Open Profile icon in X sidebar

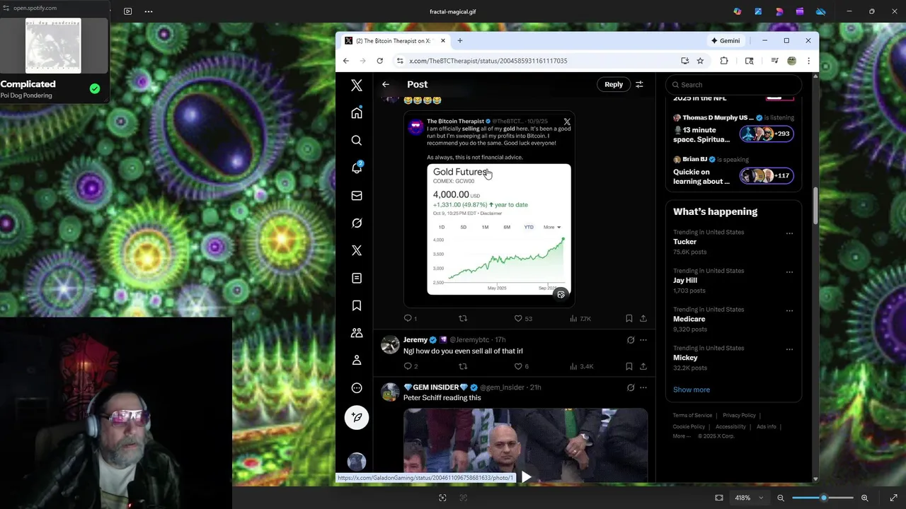point(357,361)
